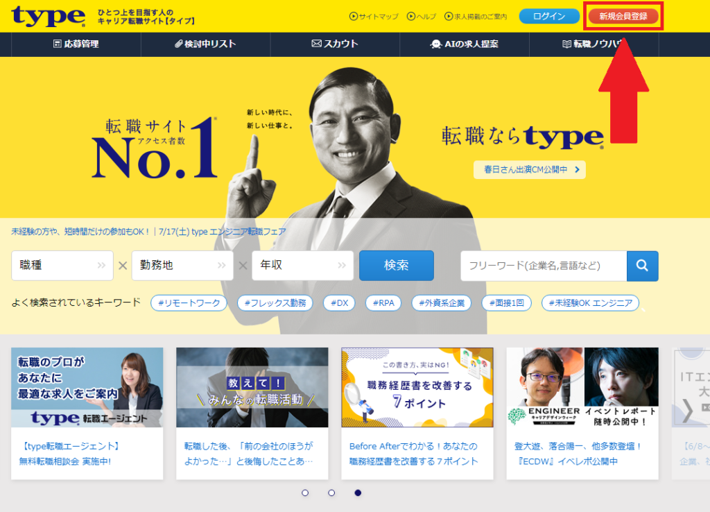The height and width of the screenshot is (512, 710).
Task: Open 無料転職相談会 実施中 link text
Action: point(64,461)
